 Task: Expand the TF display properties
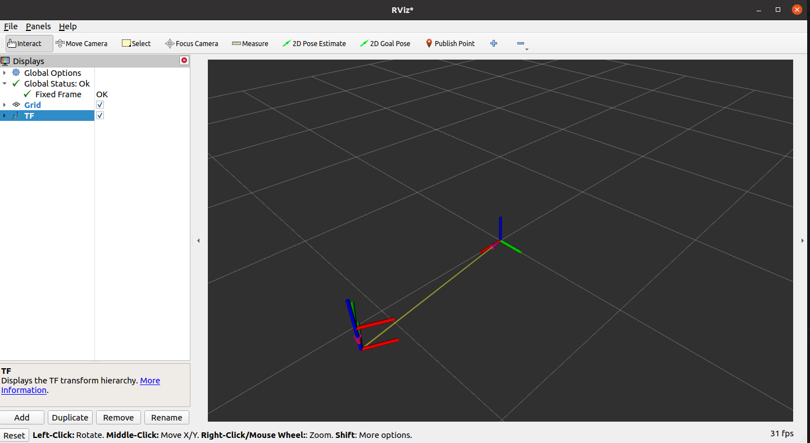pos(4,115)
